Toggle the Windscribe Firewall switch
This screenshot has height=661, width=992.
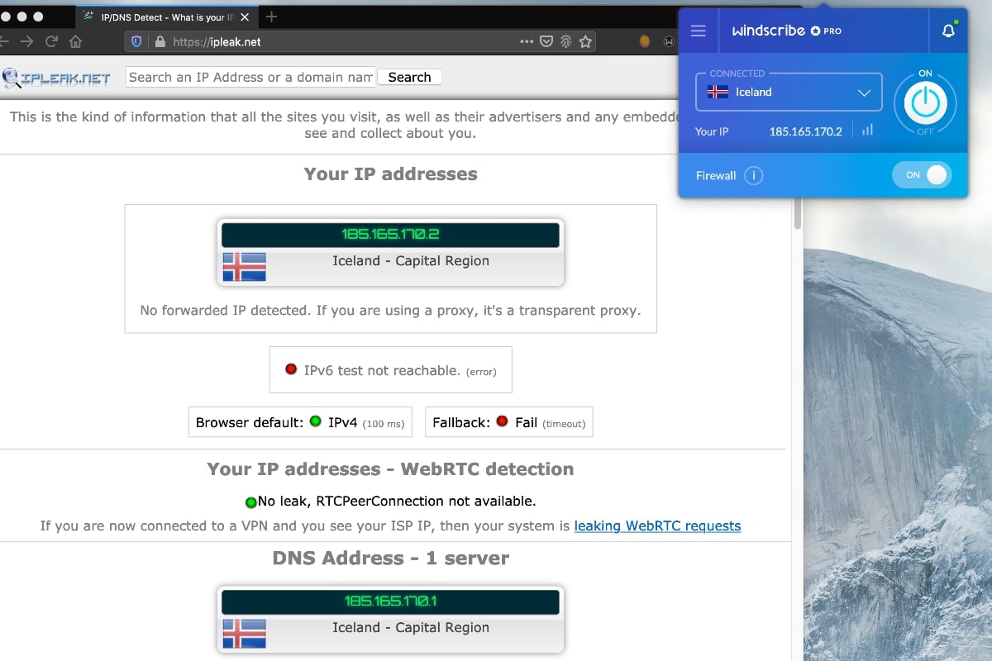(922, 175)
